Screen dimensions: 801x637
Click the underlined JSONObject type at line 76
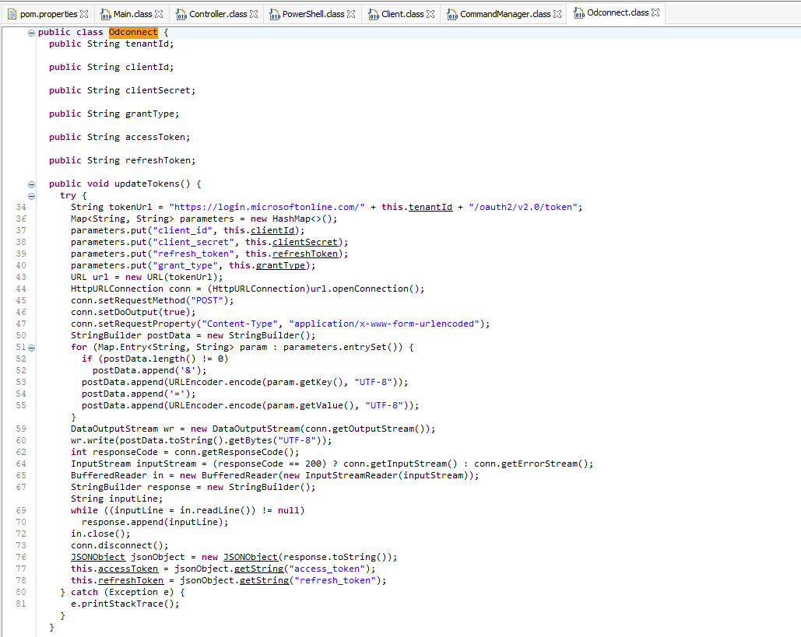97,557
